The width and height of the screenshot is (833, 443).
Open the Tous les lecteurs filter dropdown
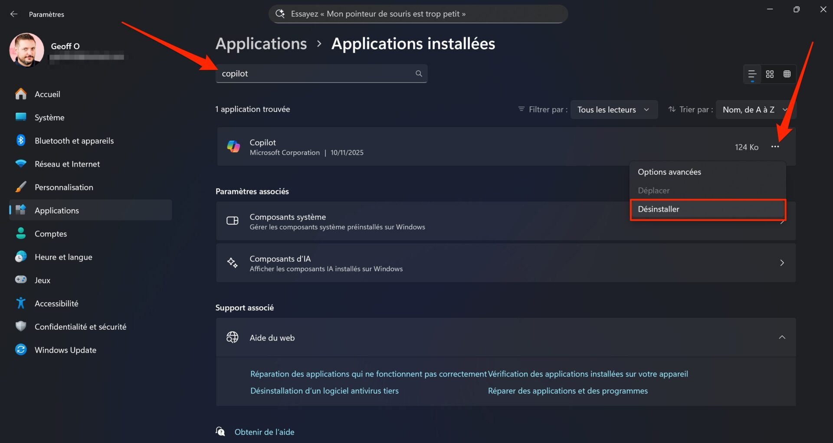[614, 109]
